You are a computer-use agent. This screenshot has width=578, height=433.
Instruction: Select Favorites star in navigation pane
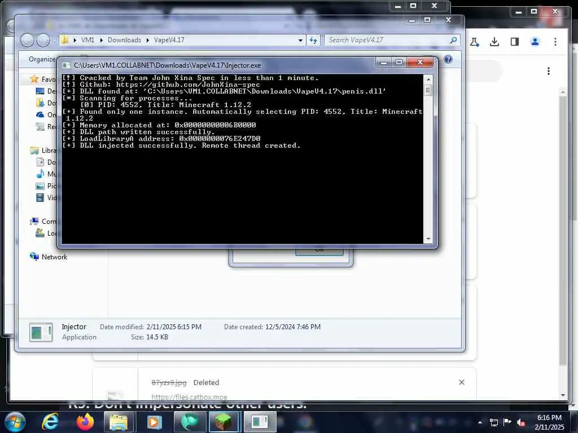coord(34,79)
